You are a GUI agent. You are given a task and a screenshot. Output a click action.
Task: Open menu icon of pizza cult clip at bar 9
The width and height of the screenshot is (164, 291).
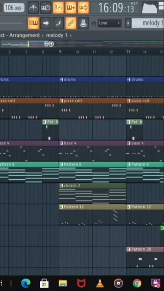click(x=61, y=101)
